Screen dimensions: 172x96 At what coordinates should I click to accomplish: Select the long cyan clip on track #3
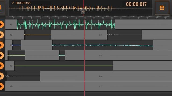[102, 45]
